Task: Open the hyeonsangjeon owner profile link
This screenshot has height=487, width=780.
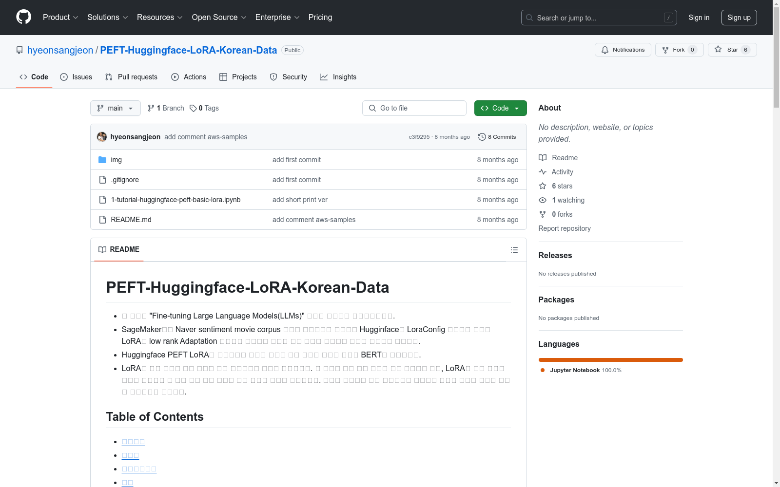Action: [x=60, y=50]
